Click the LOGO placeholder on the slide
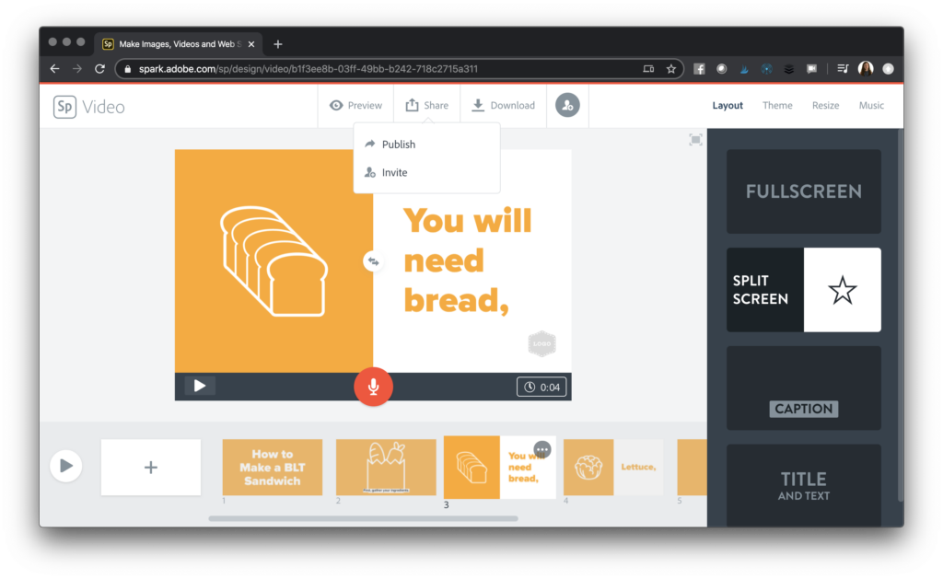The image size is (943, 579). [x=541, y=342]
